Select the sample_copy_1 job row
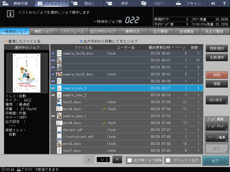Image resolution: width=230 pixels, height=172 pixels. point(127,116)
